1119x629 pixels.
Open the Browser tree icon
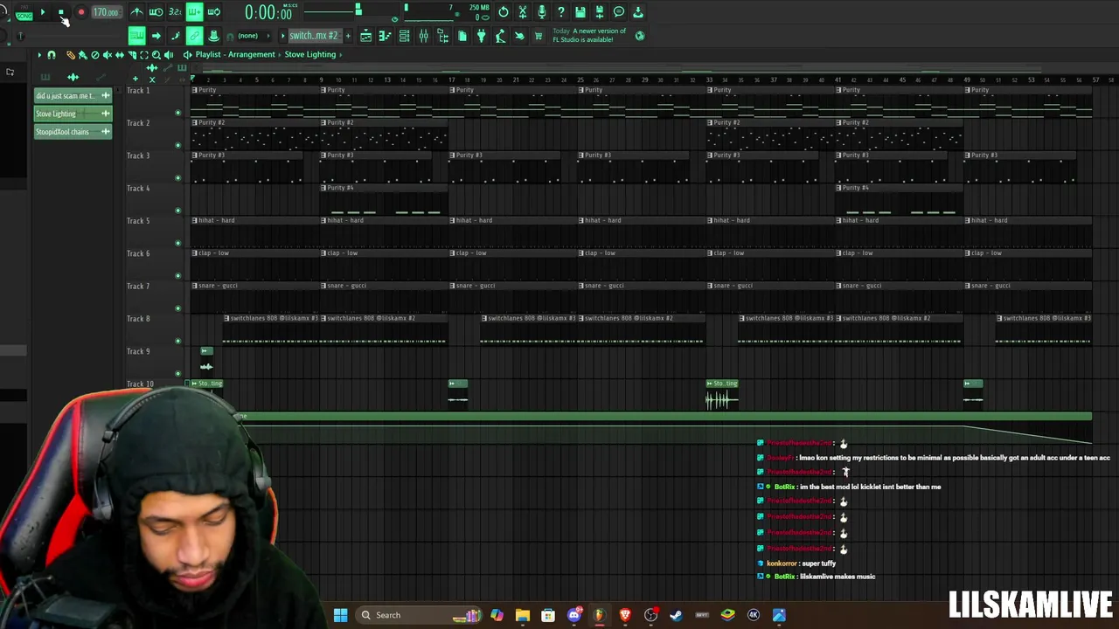pyautogui.click(x=442, y=36)
